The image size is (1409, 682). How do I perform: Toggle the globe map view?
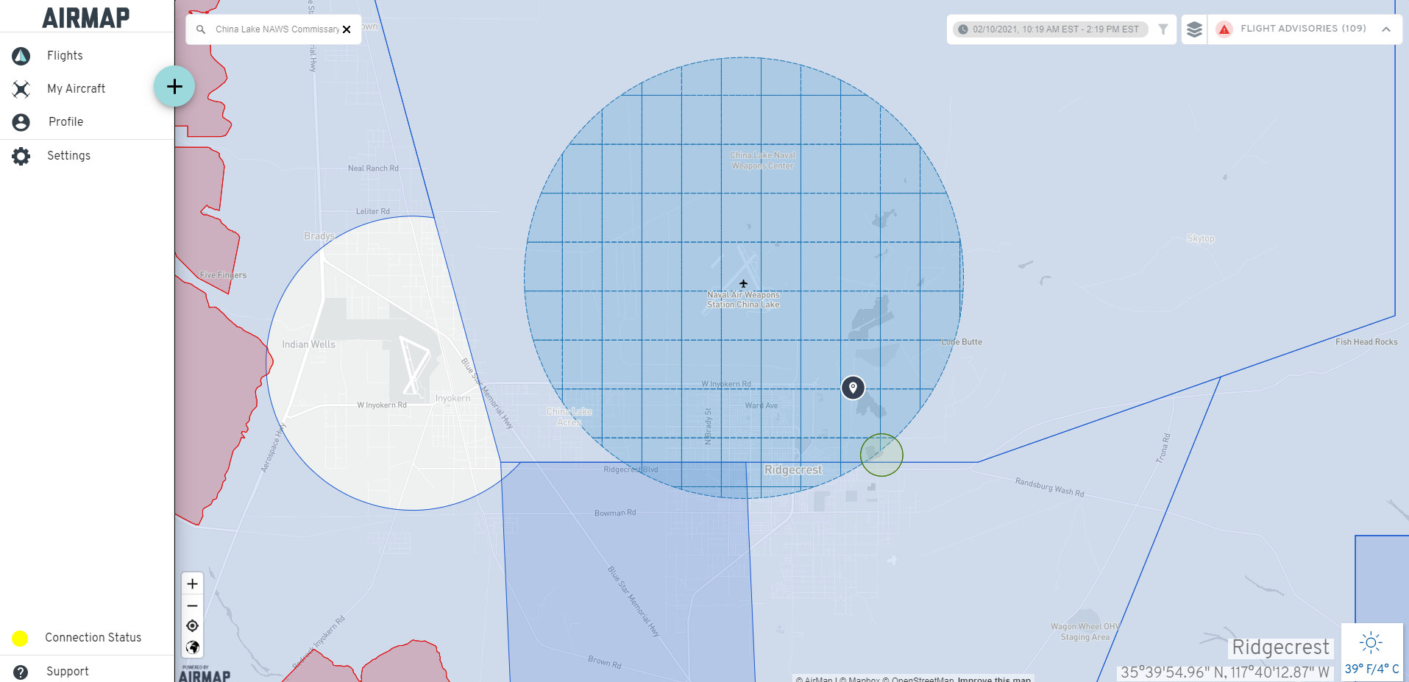tap(192, 647)
